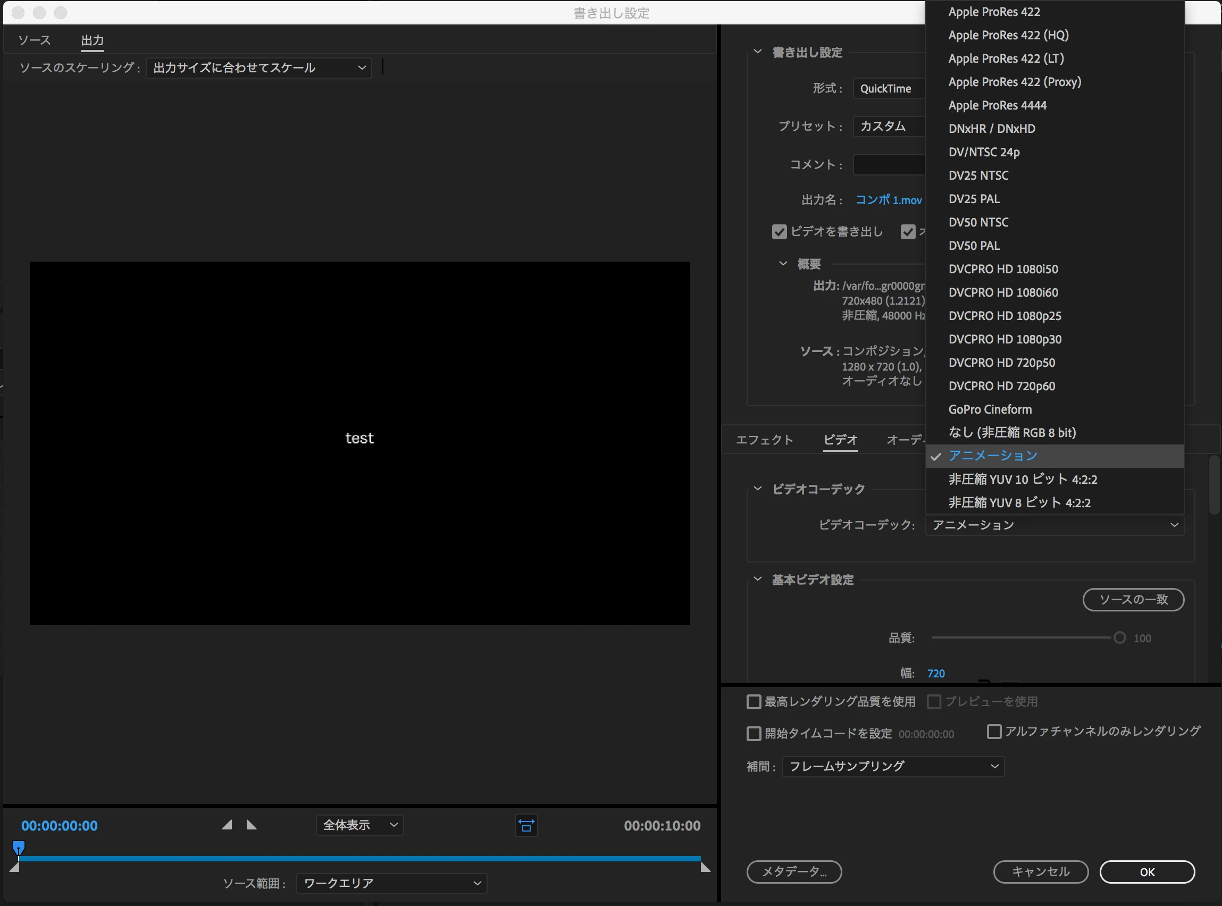Enable 最高レンダリング品質を使用 checkbox
This screenshot has width=1222, height=906.
(x=754, y=701)
